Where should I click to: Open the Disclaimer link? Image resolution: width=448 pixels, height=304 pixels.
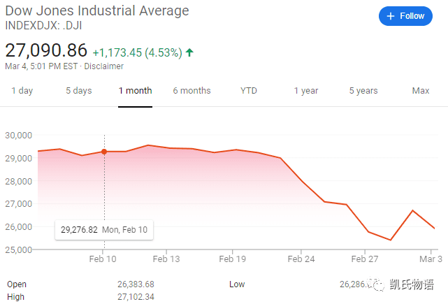click(x=103, y=66)
